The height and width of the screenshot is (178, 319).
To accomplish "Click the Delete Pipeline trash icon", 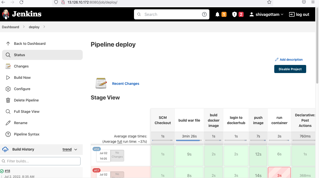I will (8, 100).
